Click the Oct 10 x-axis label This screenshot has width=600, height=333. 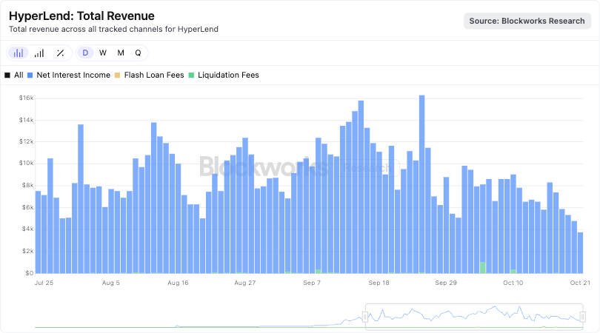(x=513, y=283)
